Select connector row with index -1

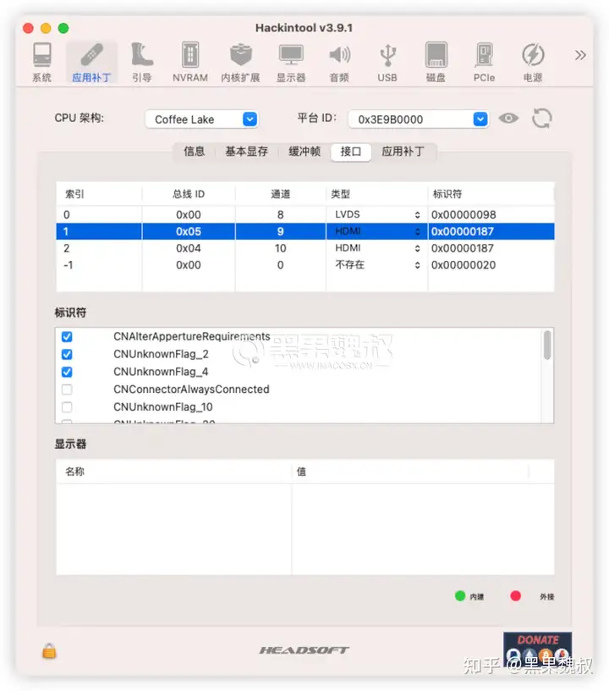(305, 265)
